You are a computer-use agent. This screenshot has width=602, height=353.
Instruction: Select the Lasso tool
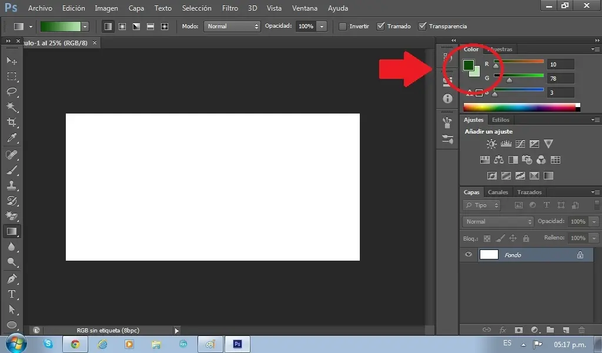pyautogui.click(x=12, y=91)
